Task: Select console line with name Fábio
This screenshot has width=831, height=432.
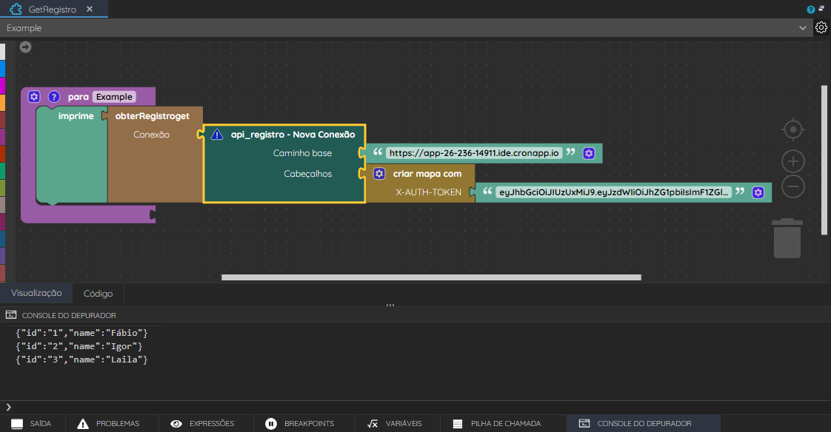Action: (x=82, y=333)
